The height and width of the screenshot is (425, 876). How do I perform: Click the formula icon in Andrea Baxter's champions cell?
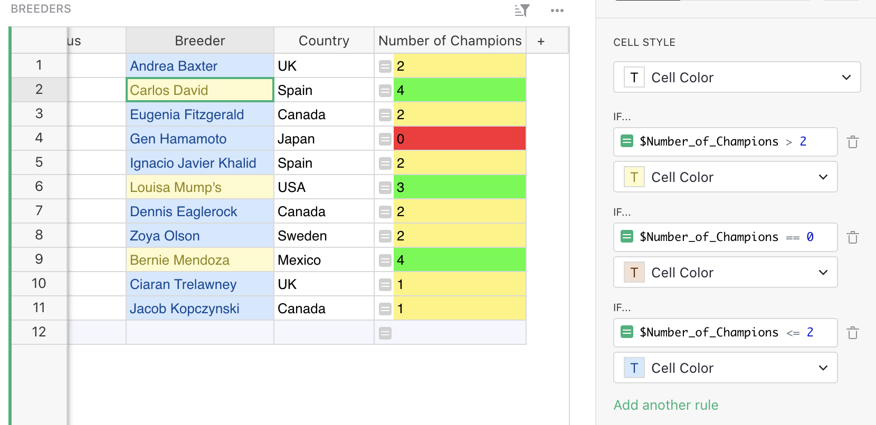point(385,66)
